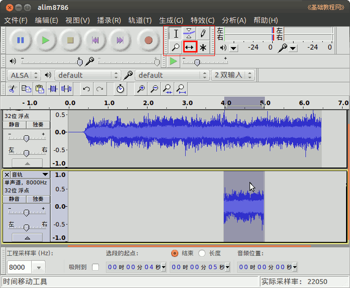The image size is (350, 288).
Task: Toggle 独奏 on the 音轨 track
Action: 38,199
